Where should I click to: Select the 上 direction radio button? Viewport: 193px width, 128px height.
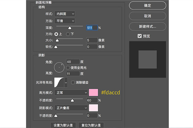[x=56, y=34]
